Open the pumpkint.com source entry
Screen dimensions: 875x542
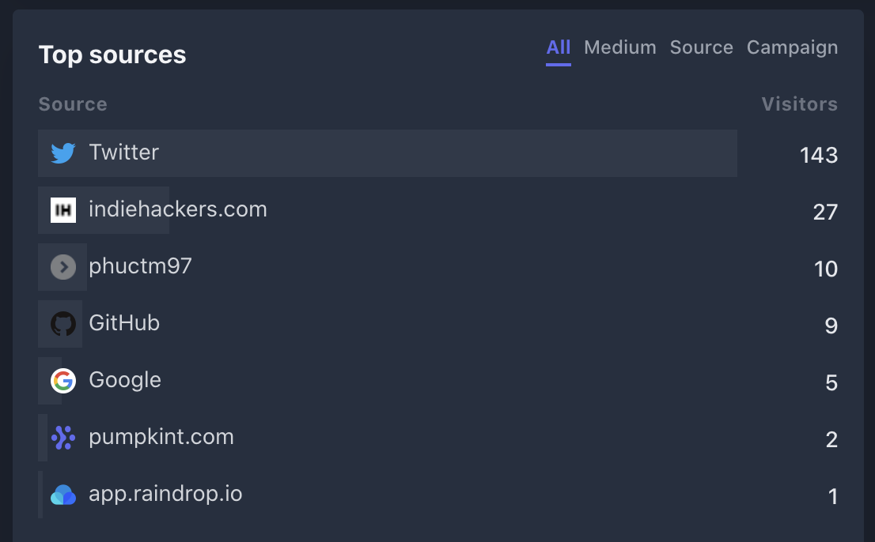pos(161,437)
